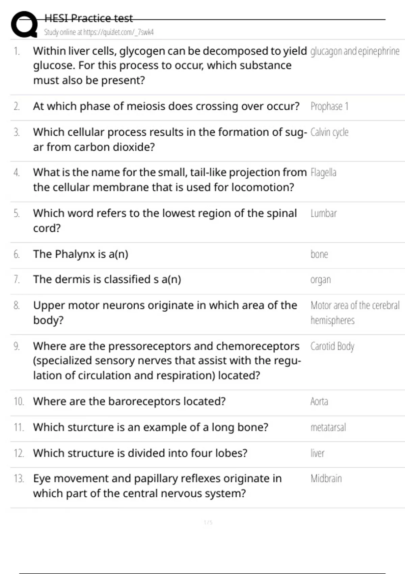
Task: Click the metatarsal answer
Action: point(328,427)
